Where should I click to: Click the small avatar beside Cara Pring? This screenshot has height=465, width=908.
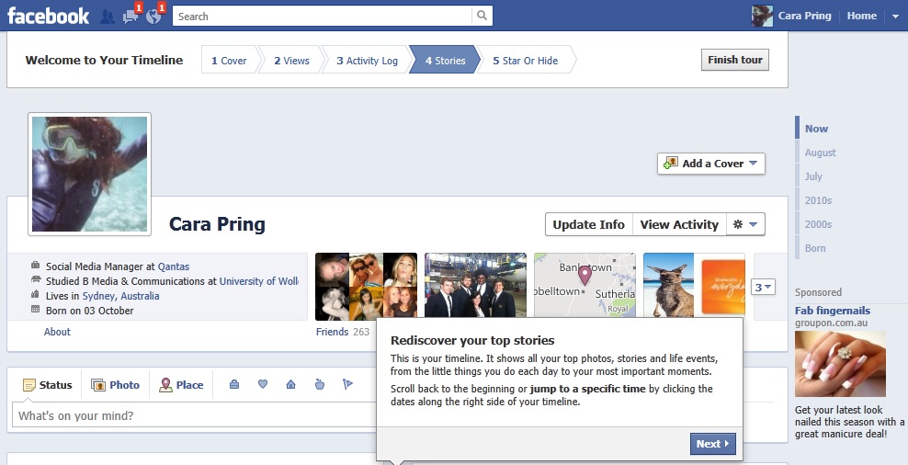(762, 17)
